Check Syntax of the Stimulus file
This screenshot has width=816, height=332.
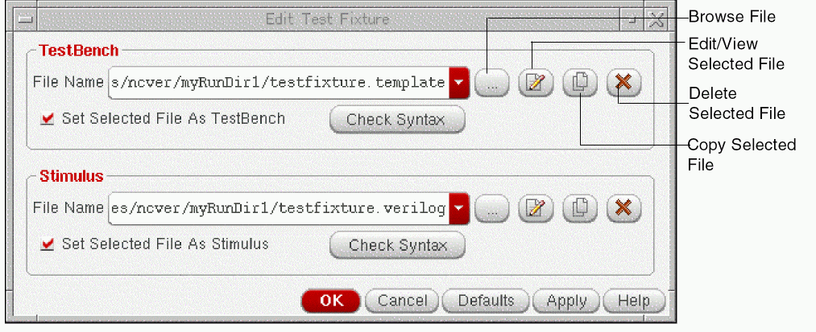click(x=397, y=245)
